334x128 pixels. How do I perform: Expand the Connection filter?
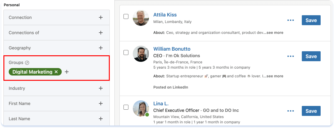click(x=100, y=17)
